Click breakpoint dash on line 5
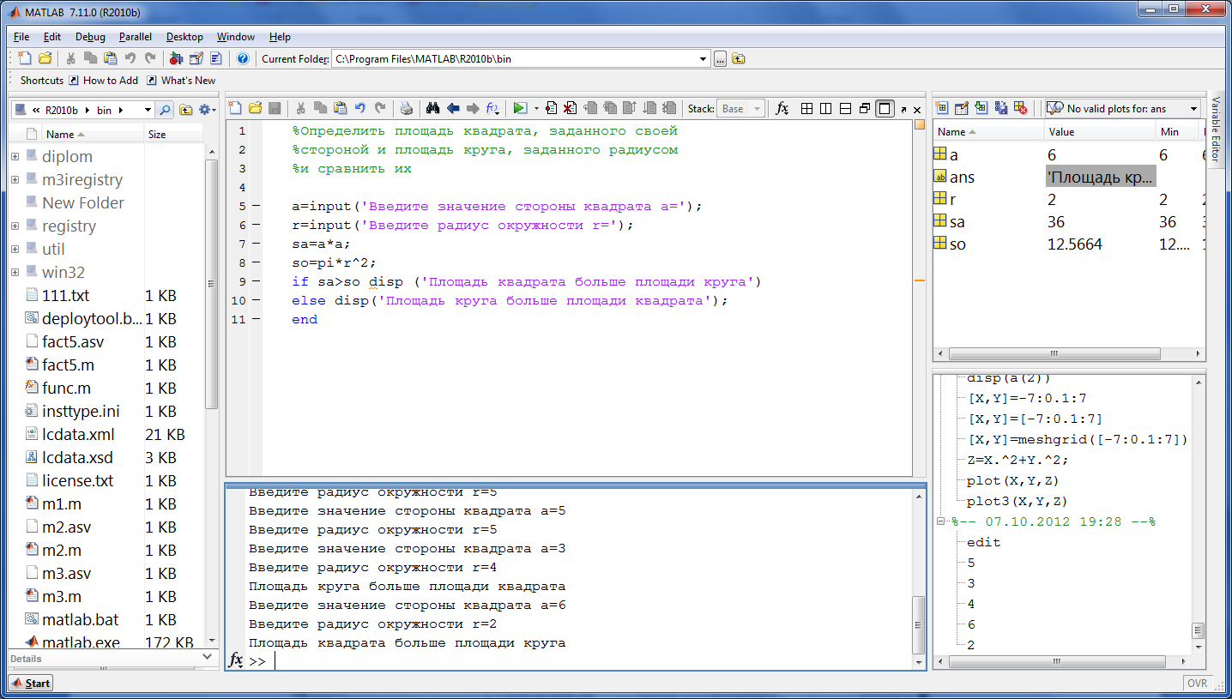This screenshot has width=1232, height=699. click(x=257, y=206)
